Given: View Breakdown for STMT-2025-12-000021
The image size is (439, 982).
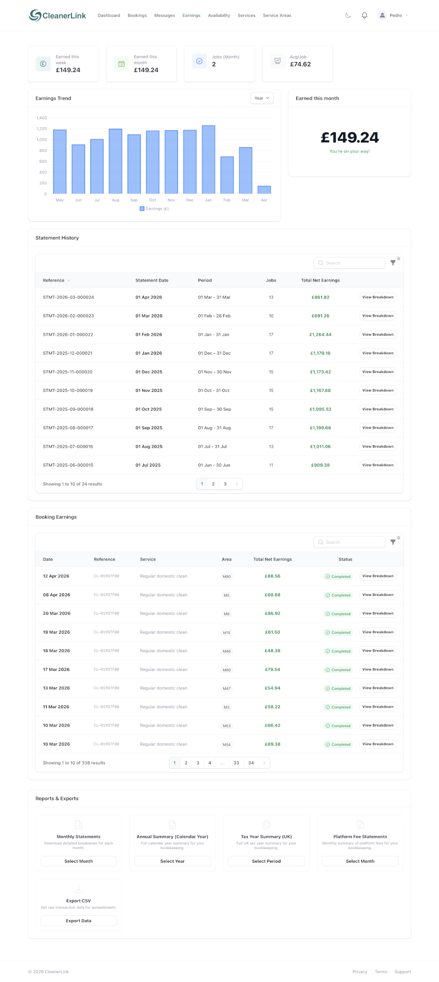Looking at the screenshot, I should (378, 353).
